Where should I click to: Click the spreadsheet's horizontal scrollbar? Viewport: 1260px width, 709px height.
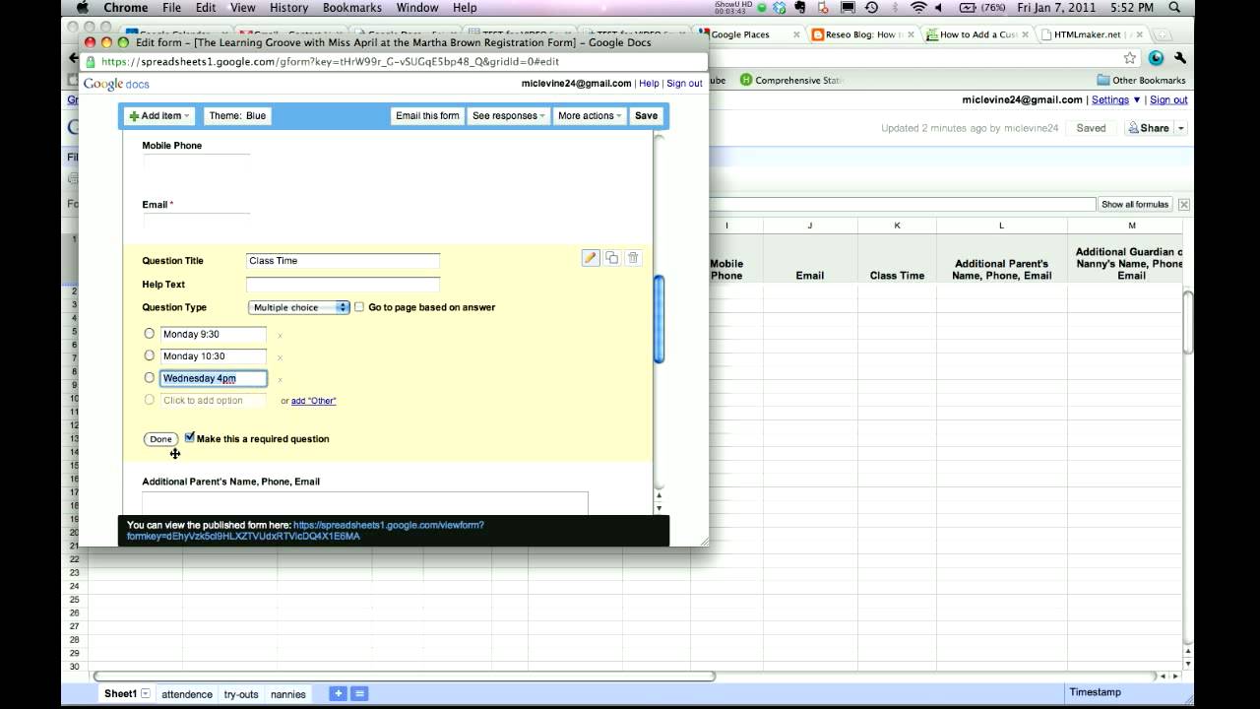[405, 677]
